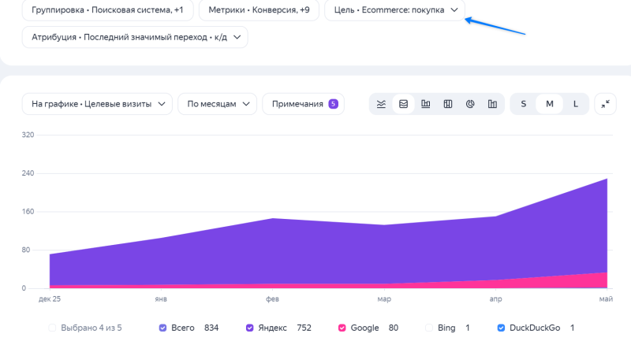Open the 'На графике • Целевые визиты' dropdown

click(97, 104)
